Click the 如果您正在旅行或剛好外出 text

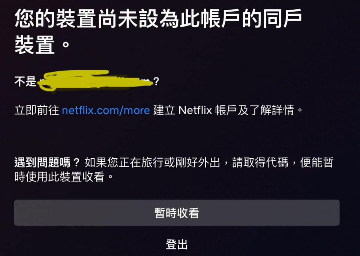click(x=152, y=163)
